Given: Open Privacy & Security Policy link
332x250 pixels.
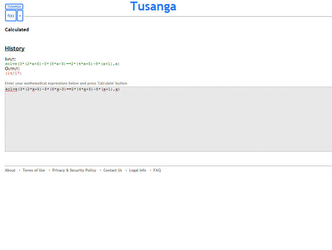Looking at the screenshot, I should pyautogui.click(x=74, y=170).
